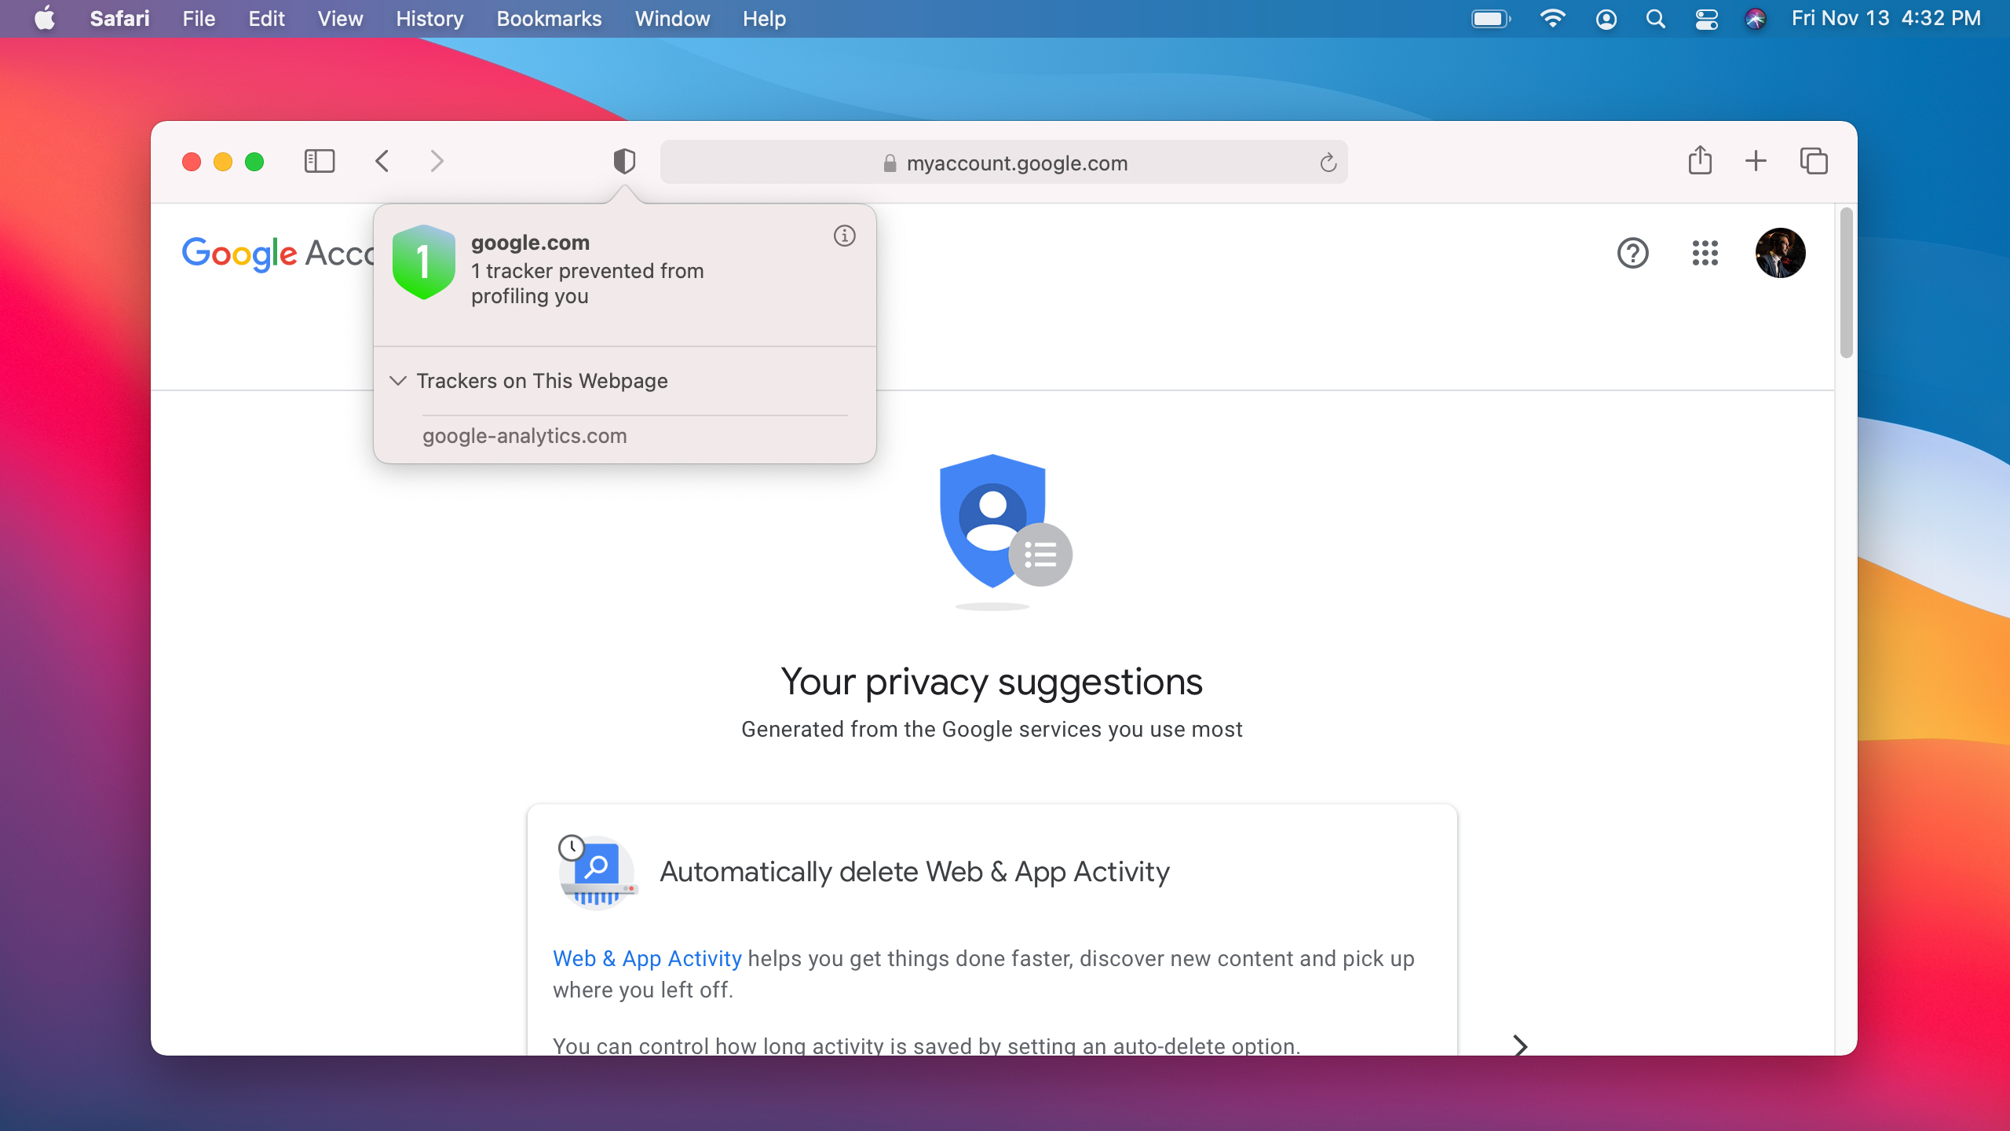
Task: Open a new tab
Action: [x=1756, y=161]
